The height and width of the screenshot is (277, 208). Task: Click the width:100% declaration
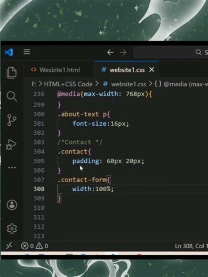[x=93, y=189]
